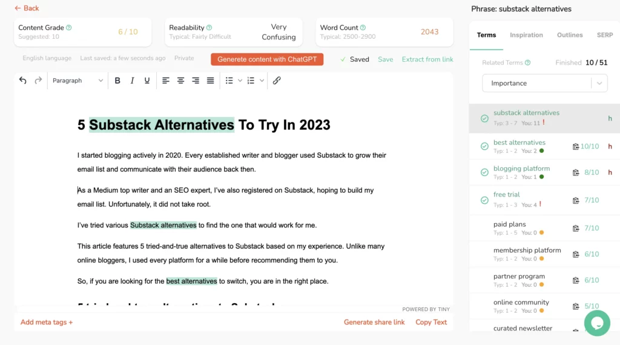This screenshot has width=620, height=345.
Task: Click clipboard icon next to paid plans
Action: tap(576, 229)
